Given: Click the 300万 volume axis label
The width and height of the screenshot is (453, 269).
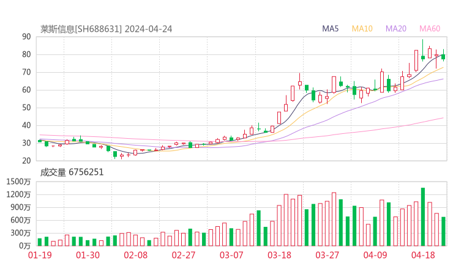Looking at the screenshot, I should tap(21, 233).
